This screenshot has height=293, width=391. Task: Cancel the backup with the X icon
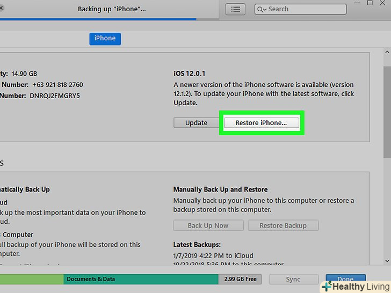1,8
